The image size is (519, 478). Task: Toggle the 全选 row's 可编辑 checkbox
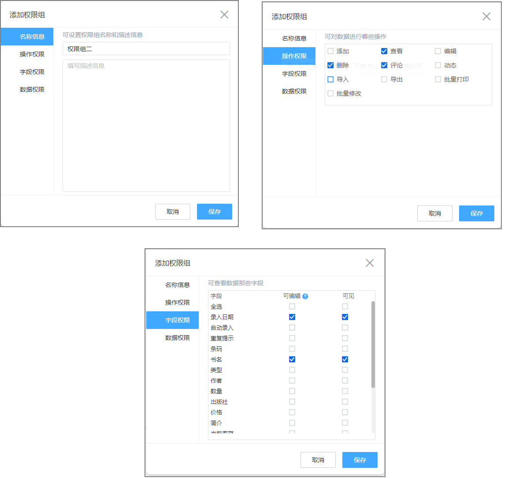(292, 306)
